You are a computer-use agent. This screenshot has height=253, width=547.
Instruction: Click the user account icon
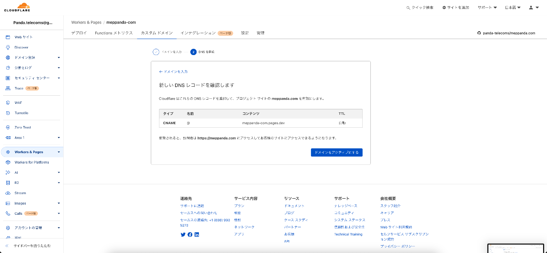[x=531, y=7]
